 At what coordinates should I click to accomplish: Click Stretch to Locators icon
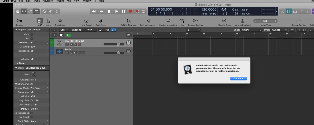[x=168, y=21]
